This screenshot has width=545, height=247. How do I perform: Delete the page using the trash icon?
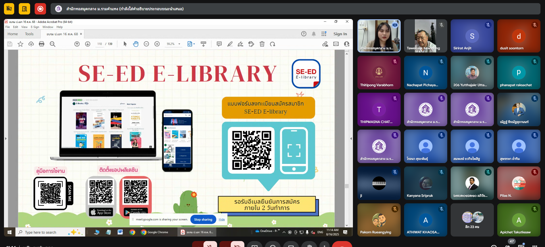point(262,44)
